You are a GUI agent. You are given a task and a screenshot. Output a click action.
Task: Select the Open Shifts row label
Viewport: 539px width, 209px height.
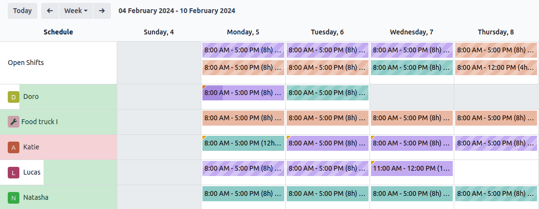26,63
